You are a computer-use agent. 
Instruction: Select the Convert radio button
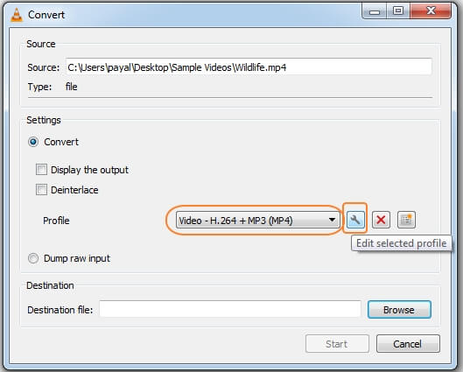[33, 142]
